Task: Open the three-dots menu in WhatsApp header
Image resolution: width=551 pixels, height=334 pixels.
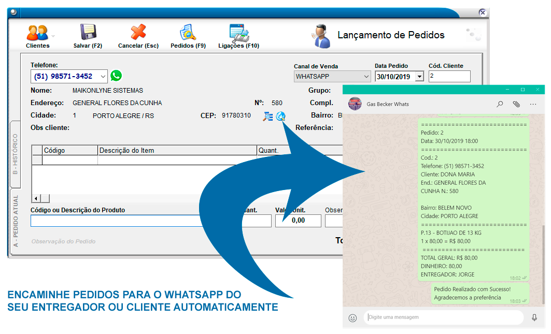Action: (533, 104)
